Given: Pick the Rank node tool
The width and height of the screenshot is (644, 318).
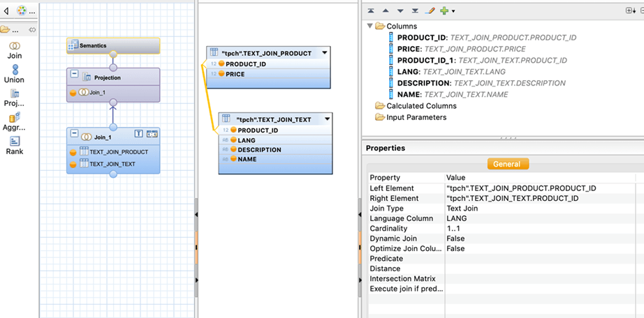Looking at the screenshot, I should (x=14, y=144).
